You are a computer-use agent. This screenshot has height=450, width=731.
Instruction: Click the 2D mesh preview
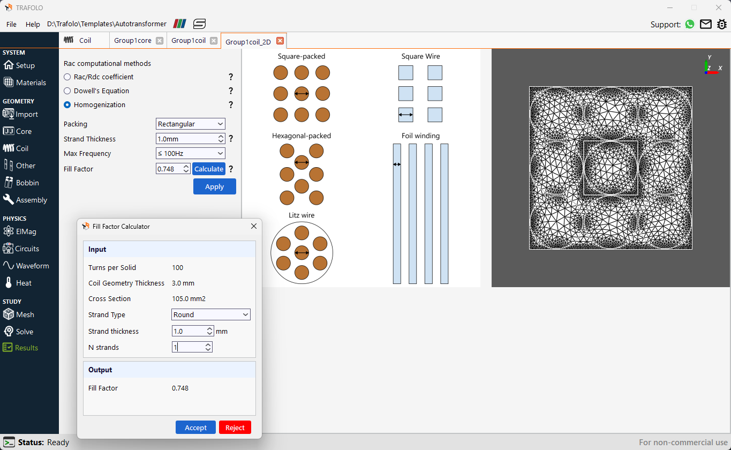[611, 168]
